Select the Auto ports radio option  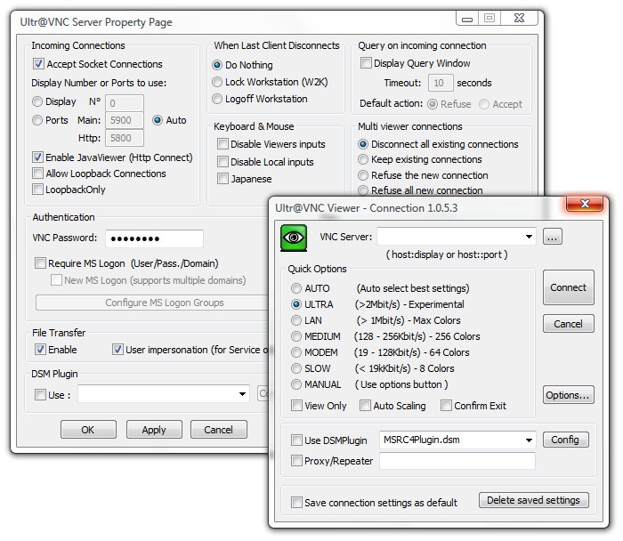point(158,120)
